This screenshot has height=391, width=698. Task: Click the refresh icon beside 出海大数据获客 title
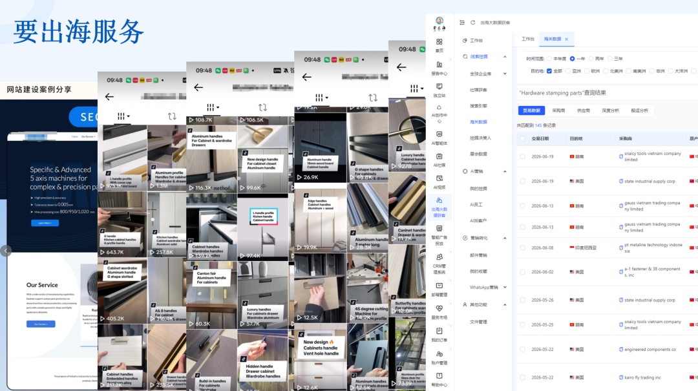pyautogui.click(x=472, y=22)
